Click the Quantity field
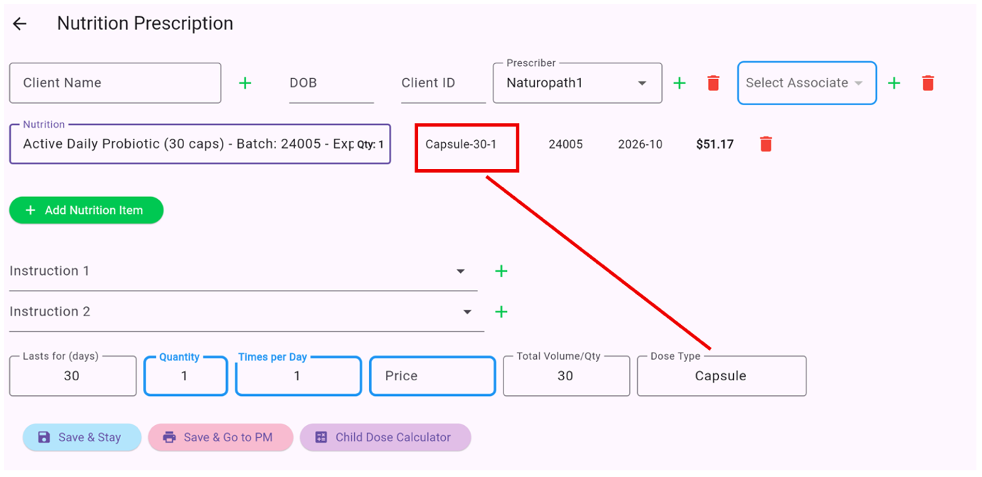Image resolution: width=982 pixels, height=477 pixels. [186, 376]
